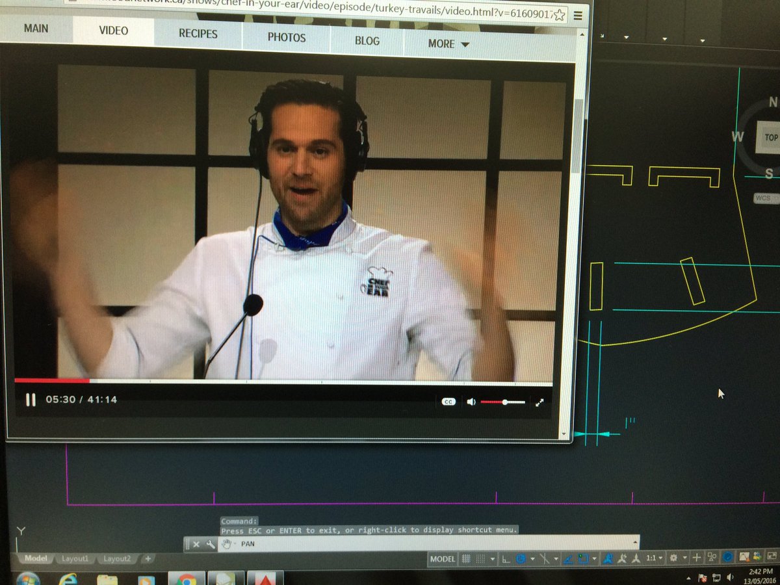
Task: Open command line customize wrench icon
Action: tap(211, 545)
